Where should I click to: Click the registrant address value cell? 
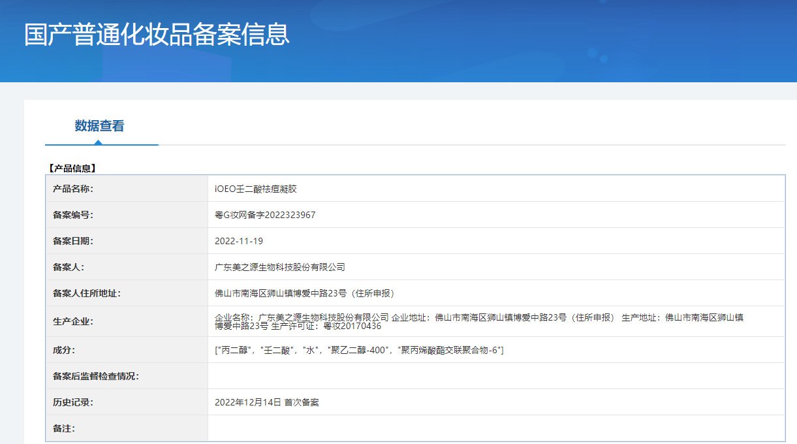pyautogui.click(x=496, y=293)
